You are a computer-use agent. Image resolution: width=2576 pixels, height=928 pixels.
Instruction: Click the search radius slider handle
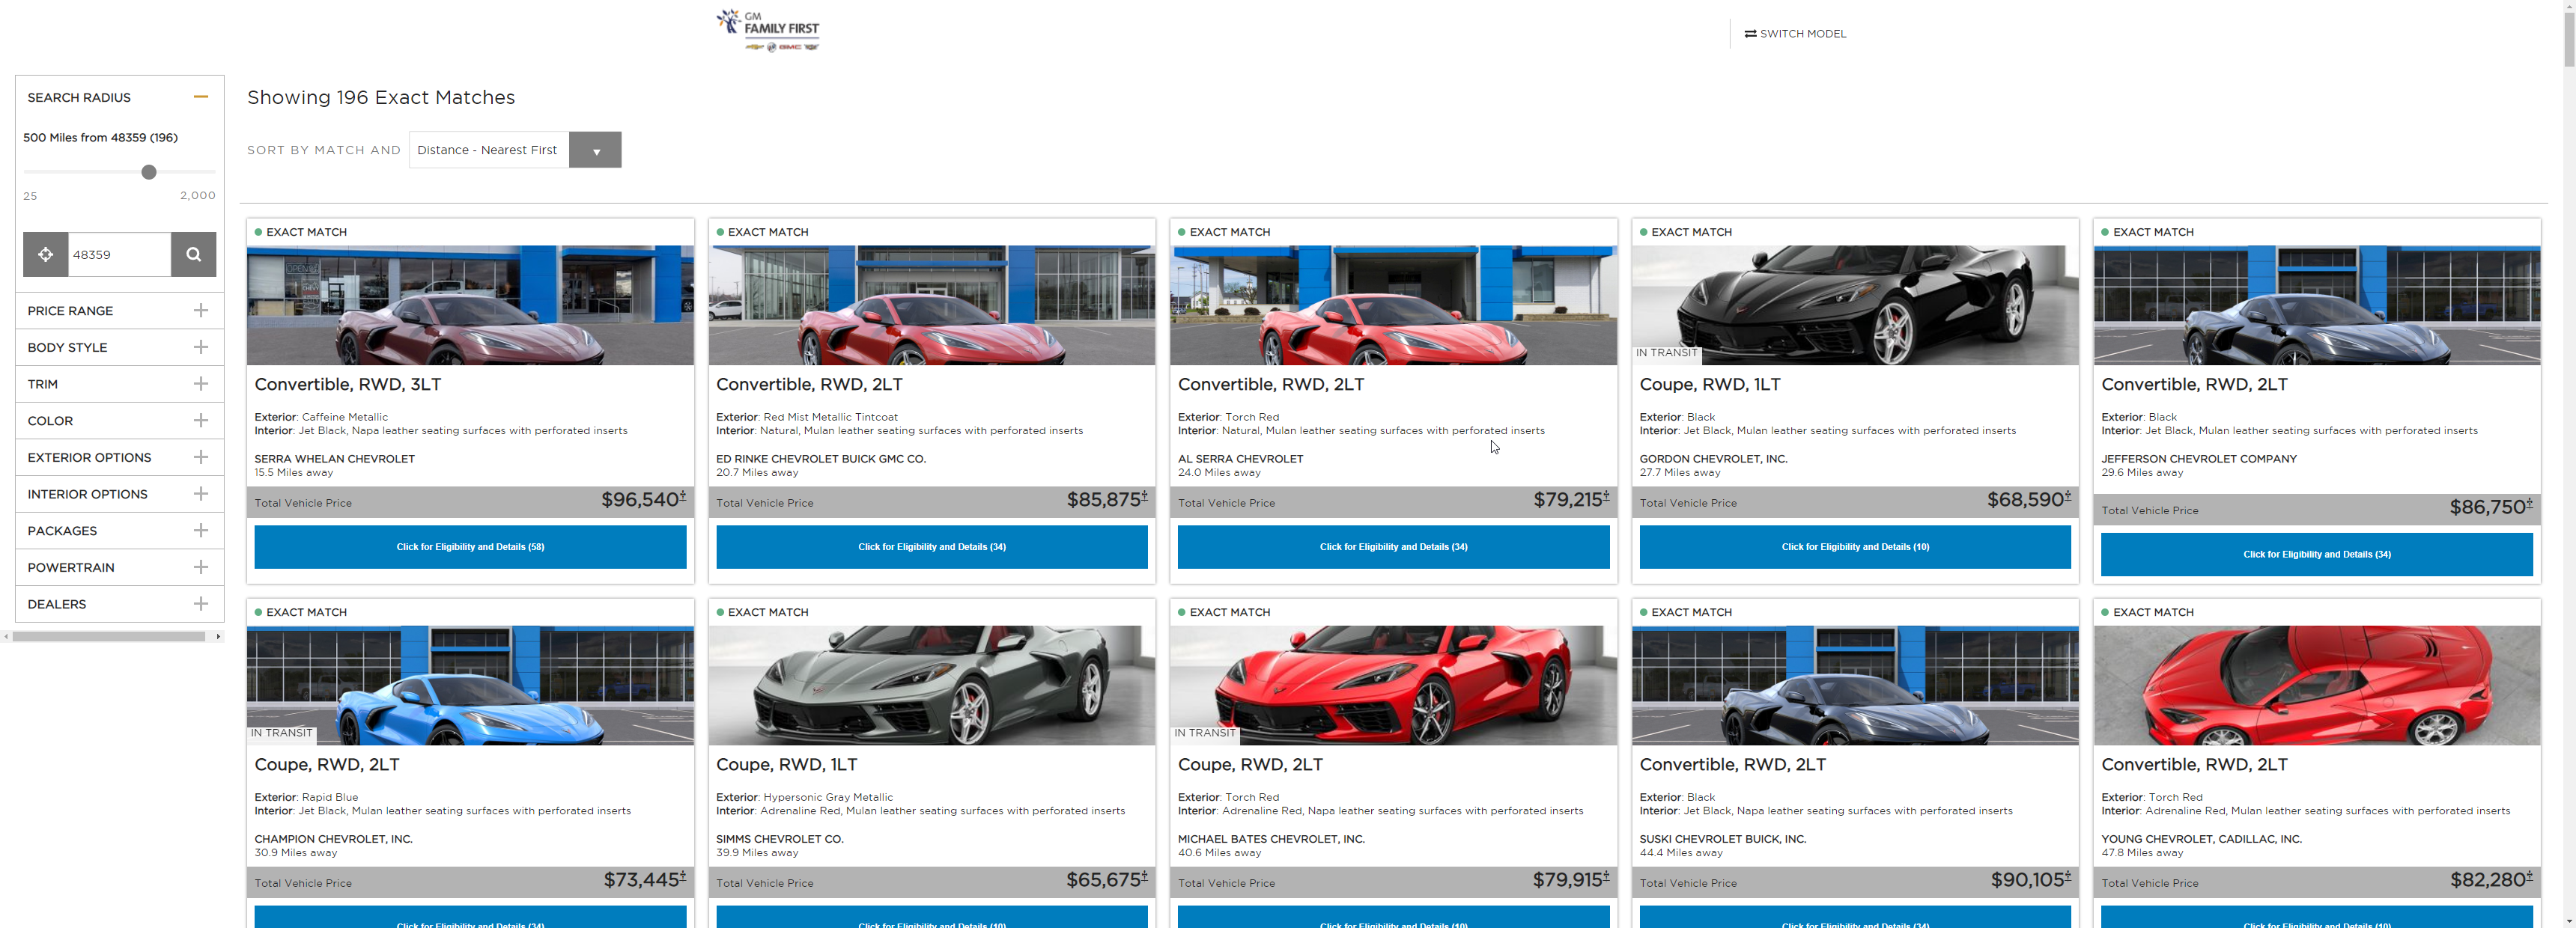coord(149,172)
